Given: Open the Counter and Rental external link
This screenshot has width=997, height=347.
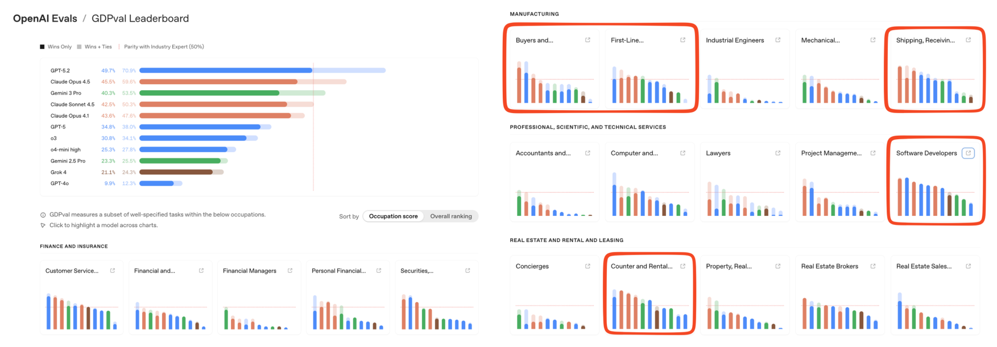Looking at the screenshot, I should [x=682, y=266].
